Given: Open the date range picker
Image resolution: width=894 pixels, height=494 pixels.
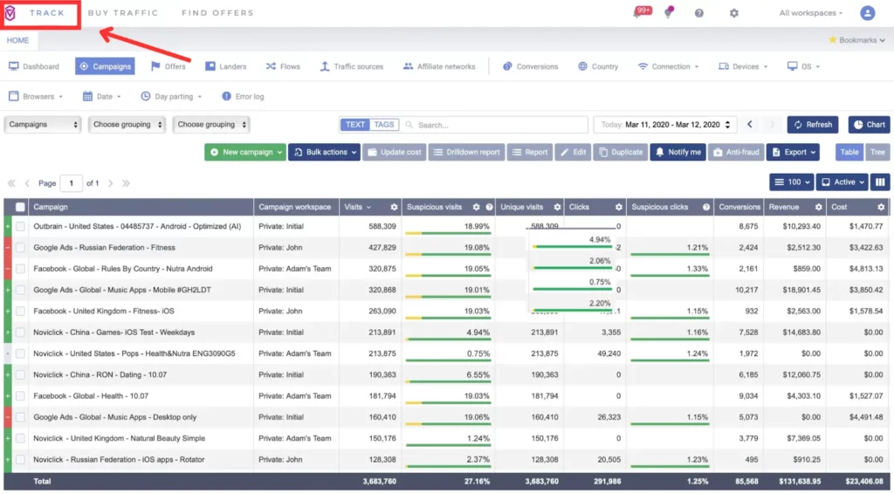Looking at the screenshot, I should click(664, 124).
